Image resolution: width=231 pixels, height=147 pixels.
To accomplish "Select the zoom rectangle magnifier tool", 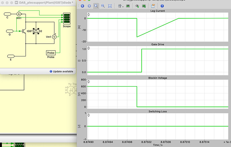I will 96,6.
